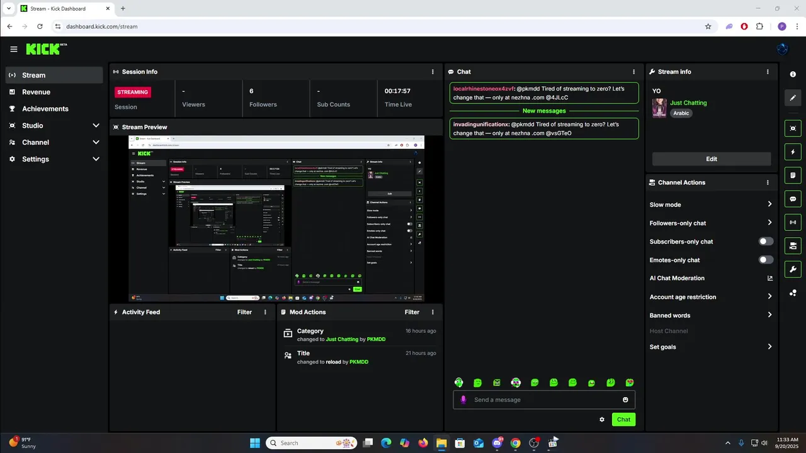The image size is (806, 453).
Task: Reload the page in the browser
Action: click(40, 26)
